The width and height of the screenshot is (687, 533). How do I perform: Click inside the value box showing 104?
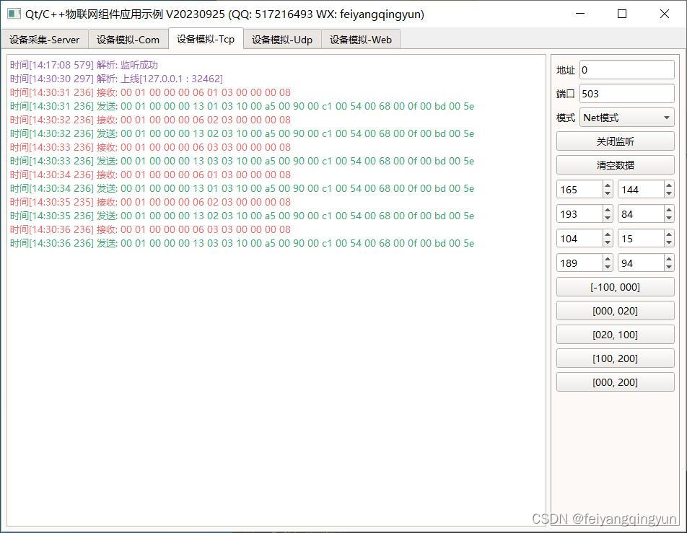[x=577, y=238]
